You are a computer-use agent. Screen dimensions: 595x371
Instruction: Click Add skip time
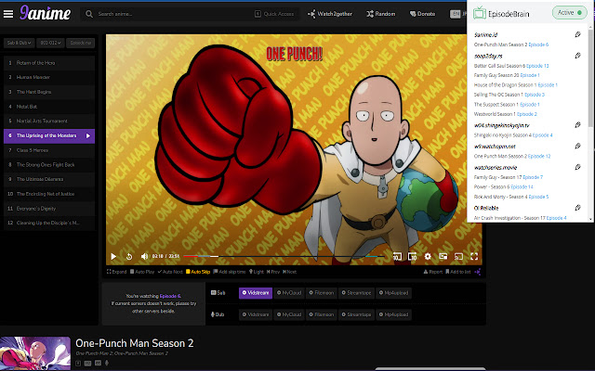230,272
